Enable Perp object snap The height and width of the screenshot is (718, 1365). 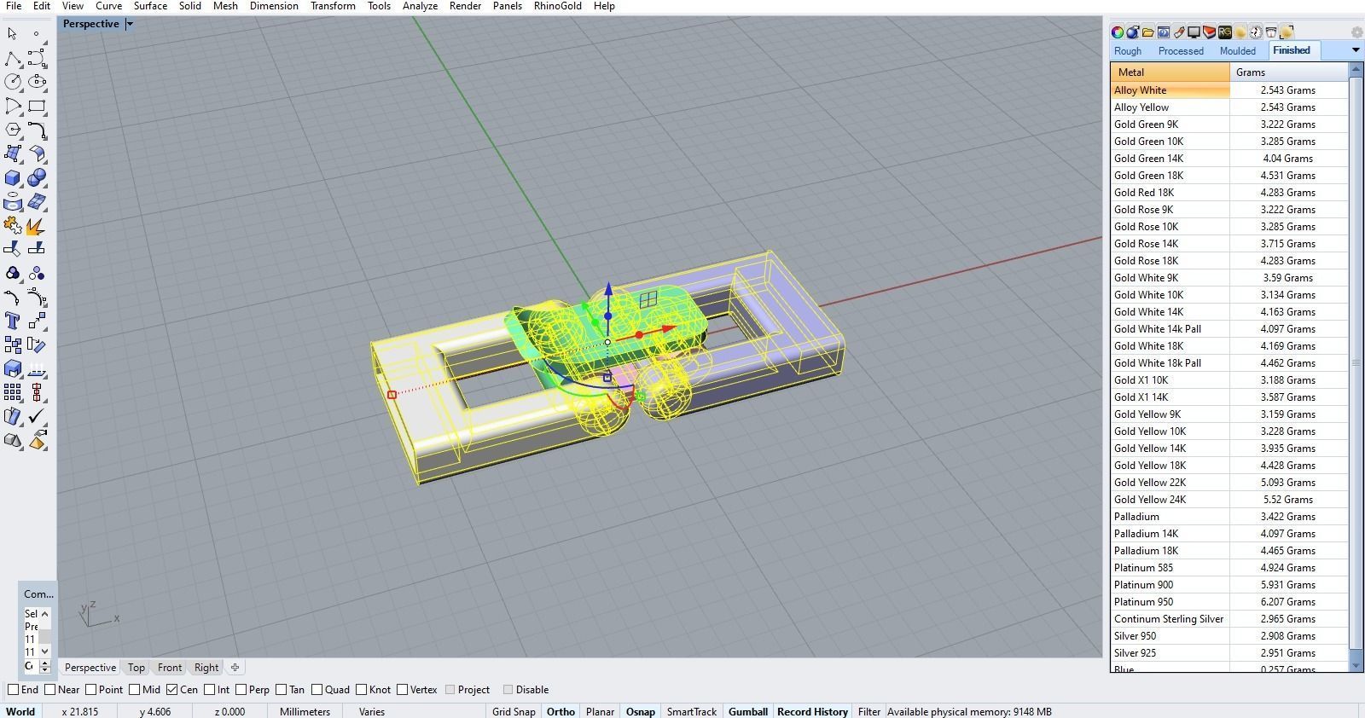(x=241, y=690)
